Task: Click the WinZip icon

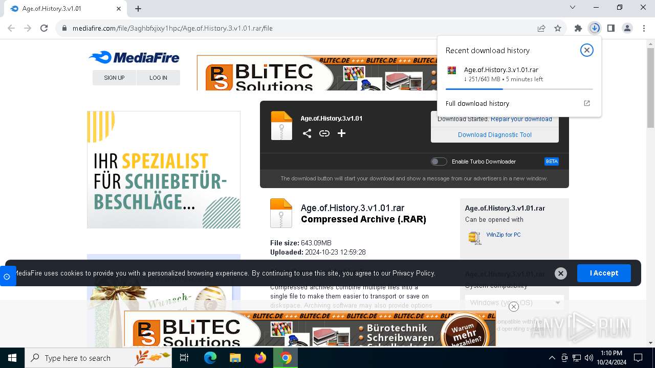Action: pos(475,238)
